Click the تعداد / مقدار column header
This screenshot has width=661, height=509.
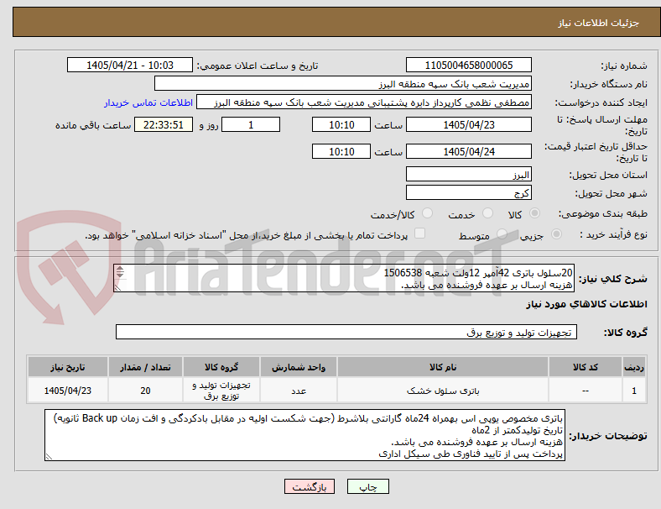[x=145, y=367]
